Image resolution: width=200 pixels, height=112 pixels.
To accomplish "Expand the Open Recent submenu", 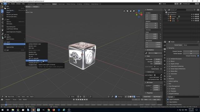I will coord(14,10).
